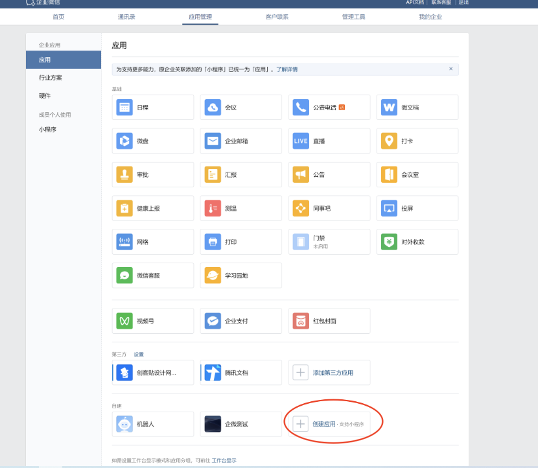The image size is (538, 468).
Task: Select the 测温 thermometer icon
Action: click(213, 209)
